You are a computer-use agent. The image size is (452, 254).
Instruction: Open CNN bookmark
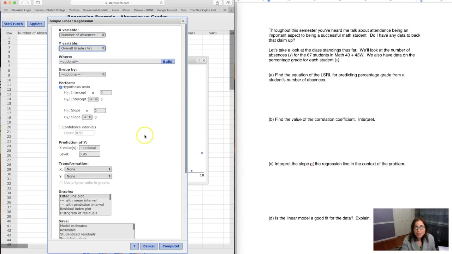183,10
